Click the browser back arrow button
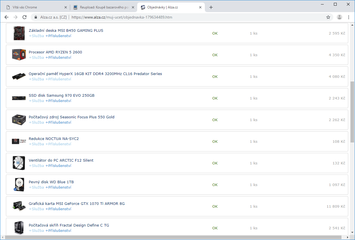 pos(6,17)
